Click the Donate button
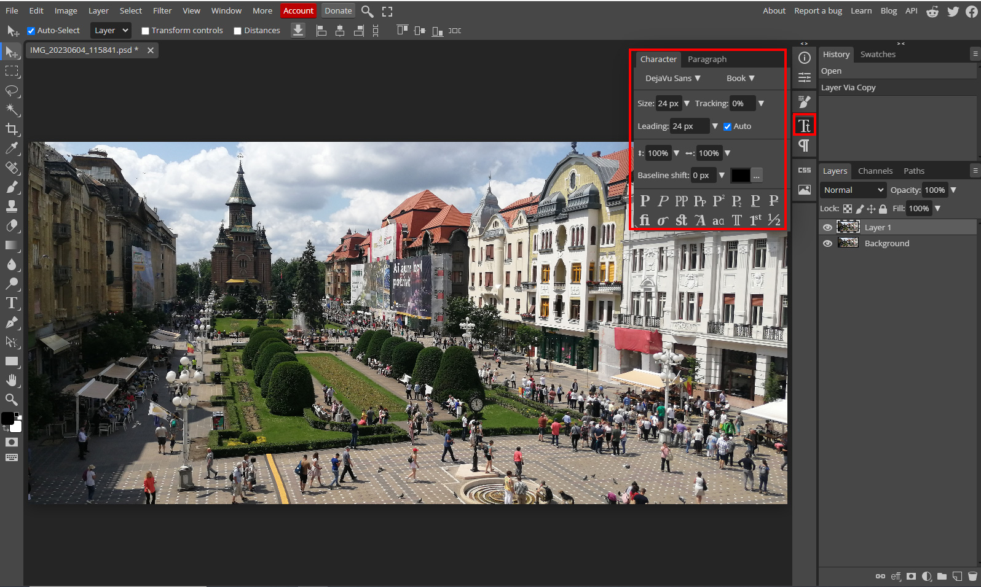Viewport: 981px width, 587px height. (338, 10)
